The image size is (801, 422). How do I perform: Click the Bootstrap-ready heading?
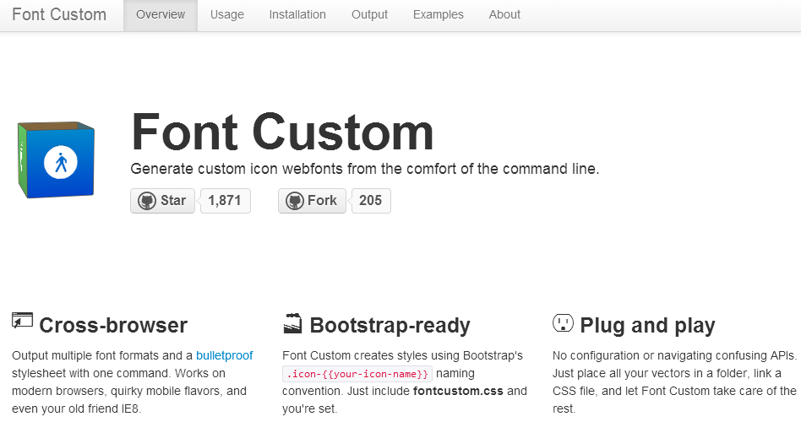click(x=390, y=326)
